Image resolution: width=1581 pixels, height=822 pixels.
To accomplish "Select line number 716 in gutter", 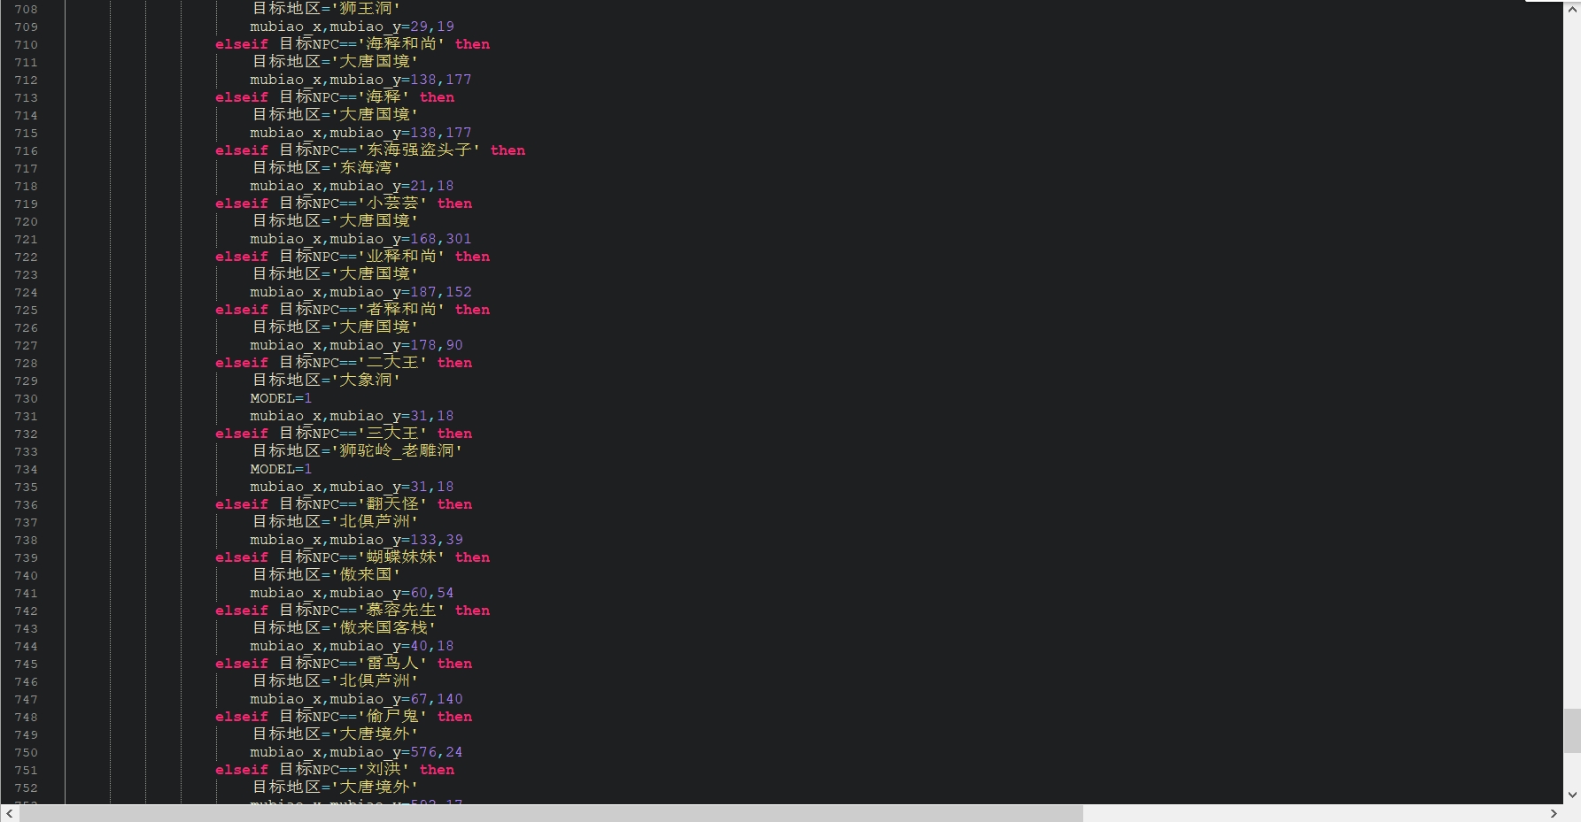I will click(x=26, y=150).
